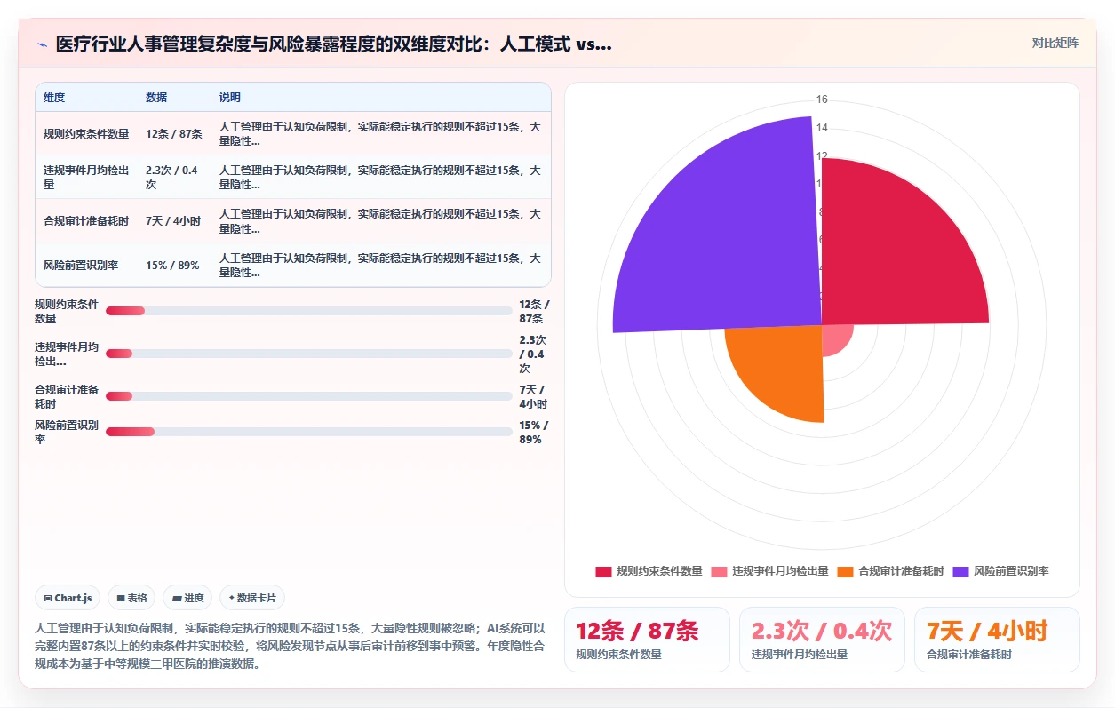Click the 数据 column header
1115x708 pixels.
pos(156,98)
